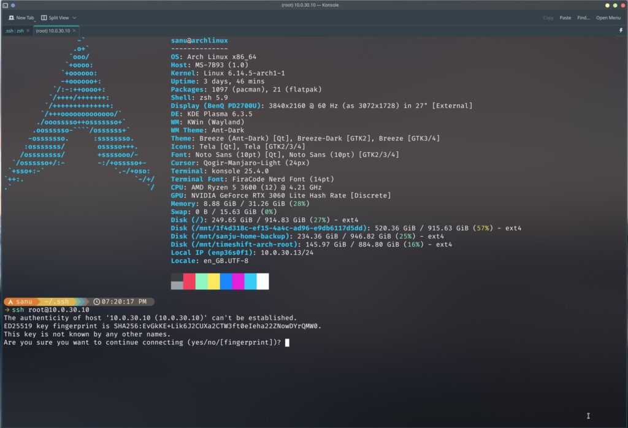Click the 'sanu' prompt segment with Arch icon

click(20, 302)
